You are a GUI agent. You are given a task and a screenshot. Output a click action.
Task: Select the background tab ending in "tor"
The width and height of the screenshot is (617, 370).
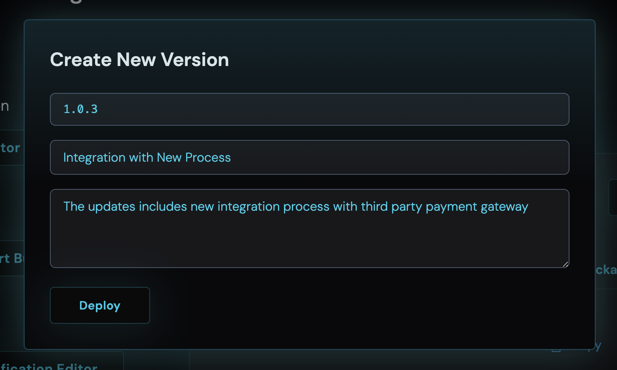pyautogui.click(x=10, y=148)
